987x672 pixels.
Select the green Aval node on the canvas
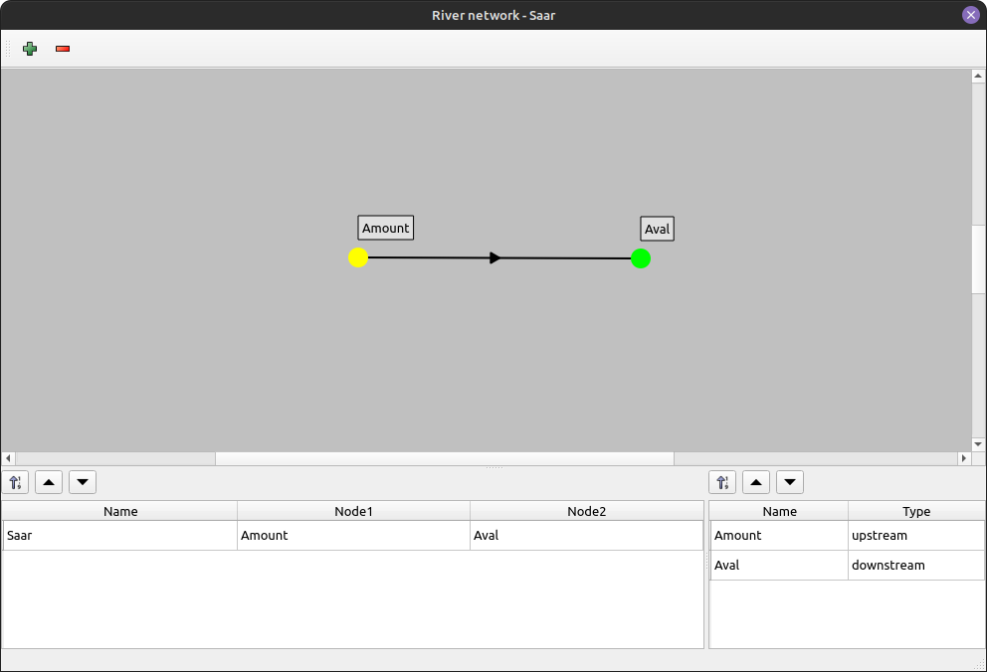click(641, 258)
